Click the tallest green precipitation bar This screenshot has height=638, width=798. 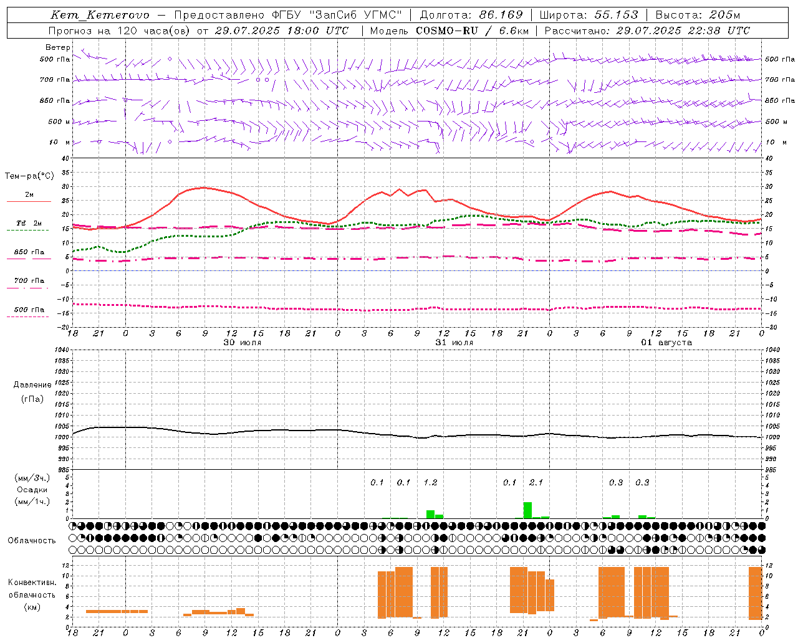(527, 510)
